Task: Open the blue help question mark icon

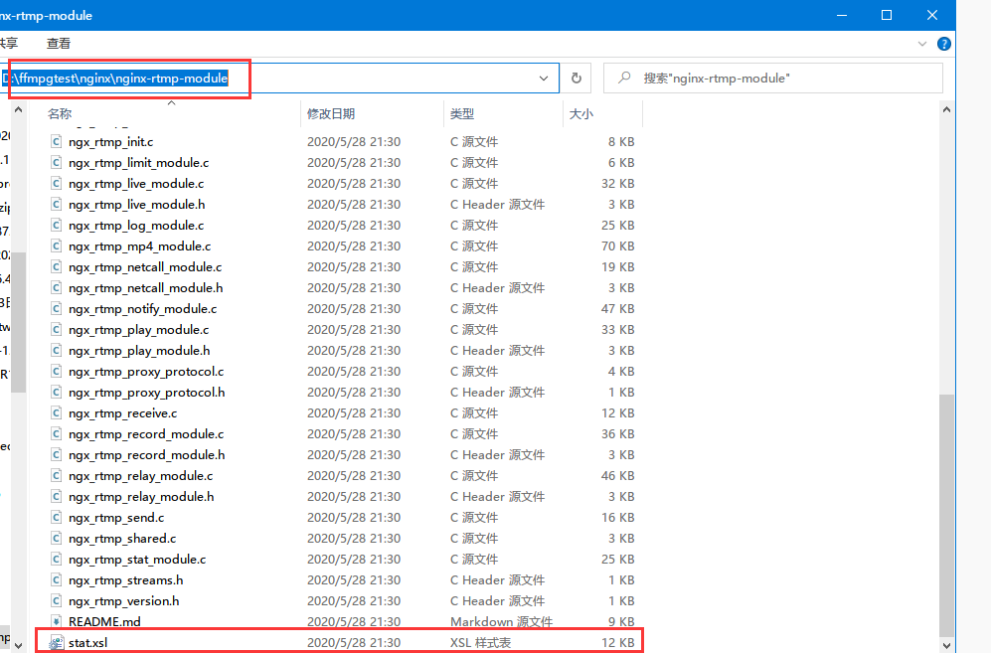Action: [943, 44]
